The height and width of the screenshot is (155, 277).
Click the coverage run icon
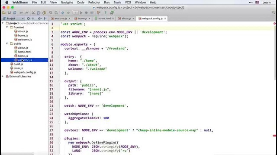pyautogui.click(x=92, y=12)
